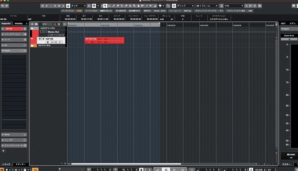Select the Split scissors tool

coord(122,6)
